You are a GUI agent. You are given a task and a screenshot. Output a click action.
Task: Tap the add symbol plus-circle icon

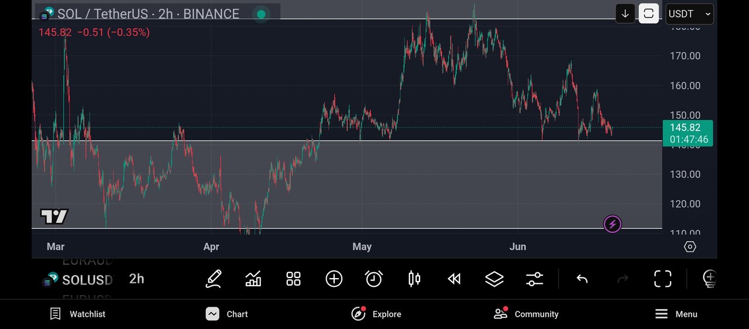(334, 279)
